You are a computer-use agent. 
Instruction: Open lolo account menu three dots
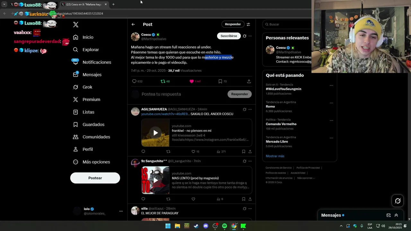point(121,211)
